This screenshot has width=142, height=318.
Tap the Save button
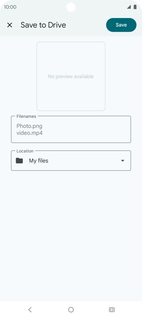click(121, 25)
